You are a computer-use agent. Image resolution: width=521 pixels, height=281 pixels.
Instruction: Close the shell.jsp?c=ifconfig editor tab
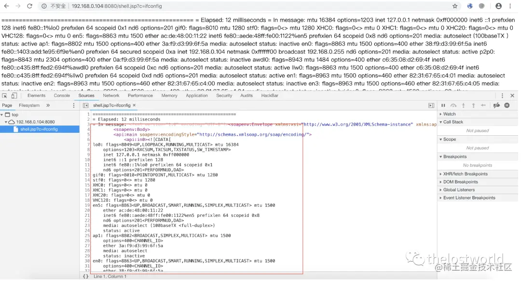[x=134, y=105]
